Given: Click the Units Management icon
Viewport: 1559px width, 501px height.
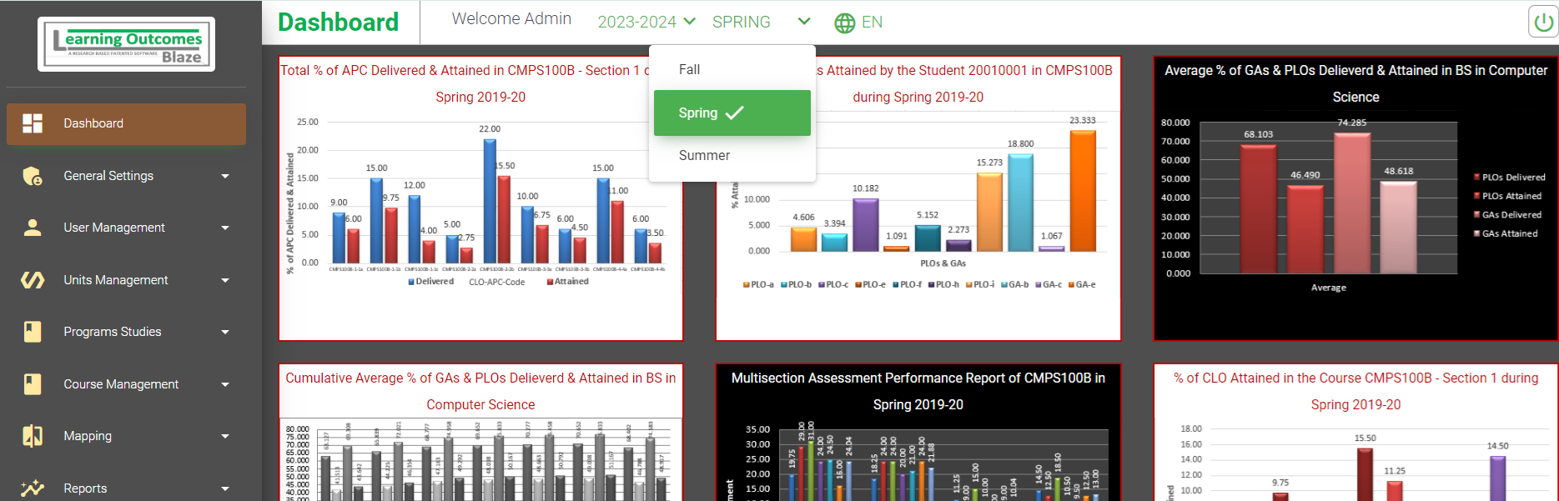Looking at the screenshot, I should 33,280.
